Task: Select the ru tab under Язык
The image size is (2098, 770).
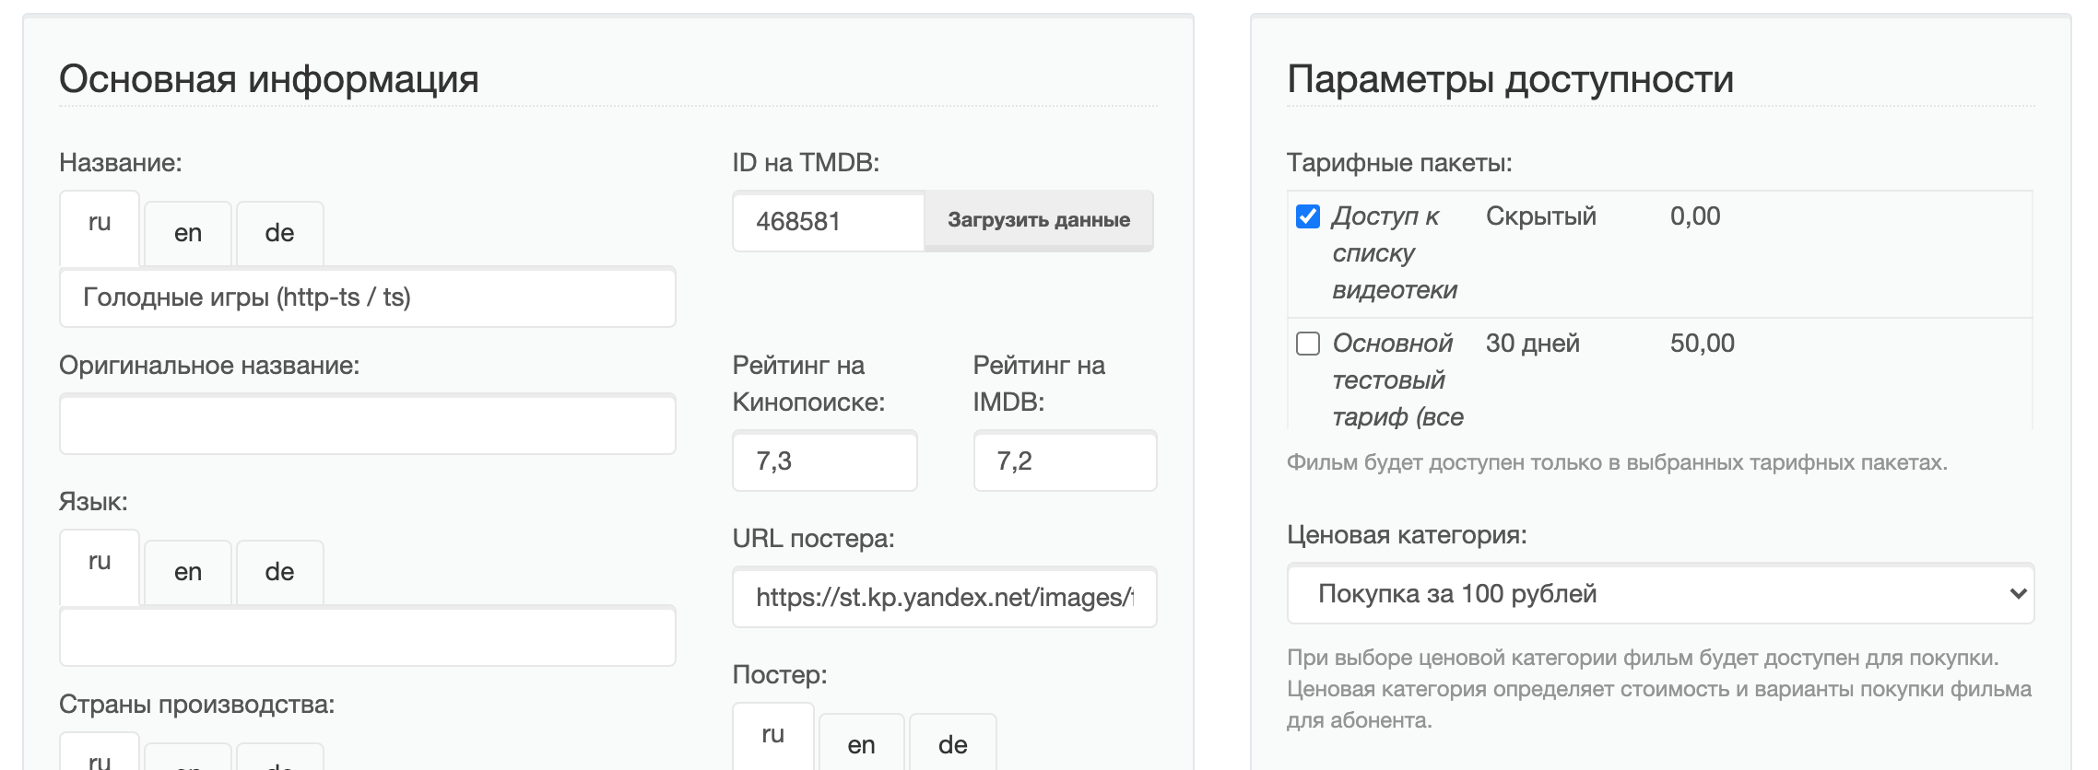Action: (x=100, y=566)
